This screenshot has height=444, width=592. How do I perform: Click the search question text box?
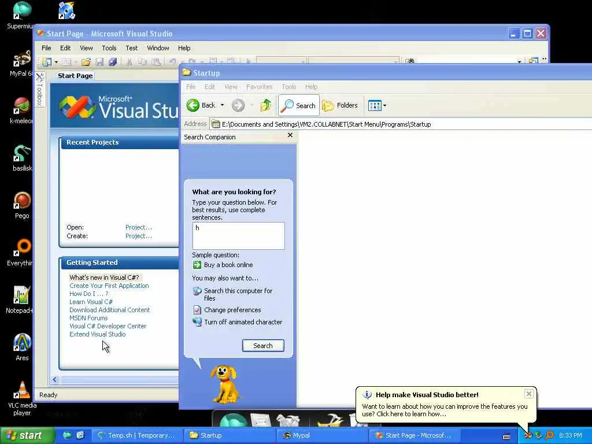pos(238,236)
